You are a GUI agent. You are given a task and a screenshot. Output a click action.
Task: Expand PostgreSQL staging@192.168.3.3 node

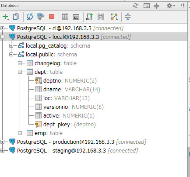pos(2,150)
